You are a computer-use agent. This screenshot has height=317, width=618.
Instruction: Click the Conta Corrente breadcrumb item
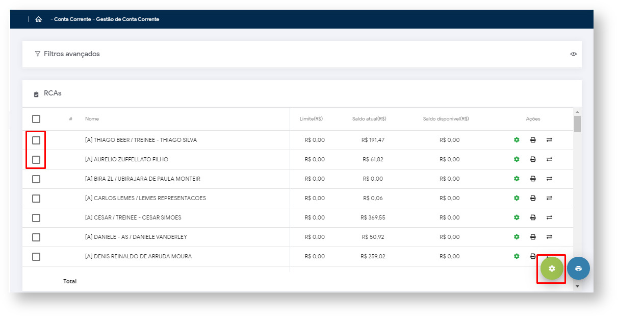(72, 19)
